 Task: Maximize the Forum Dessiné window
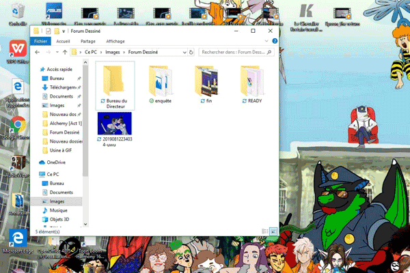click(253, 31)
